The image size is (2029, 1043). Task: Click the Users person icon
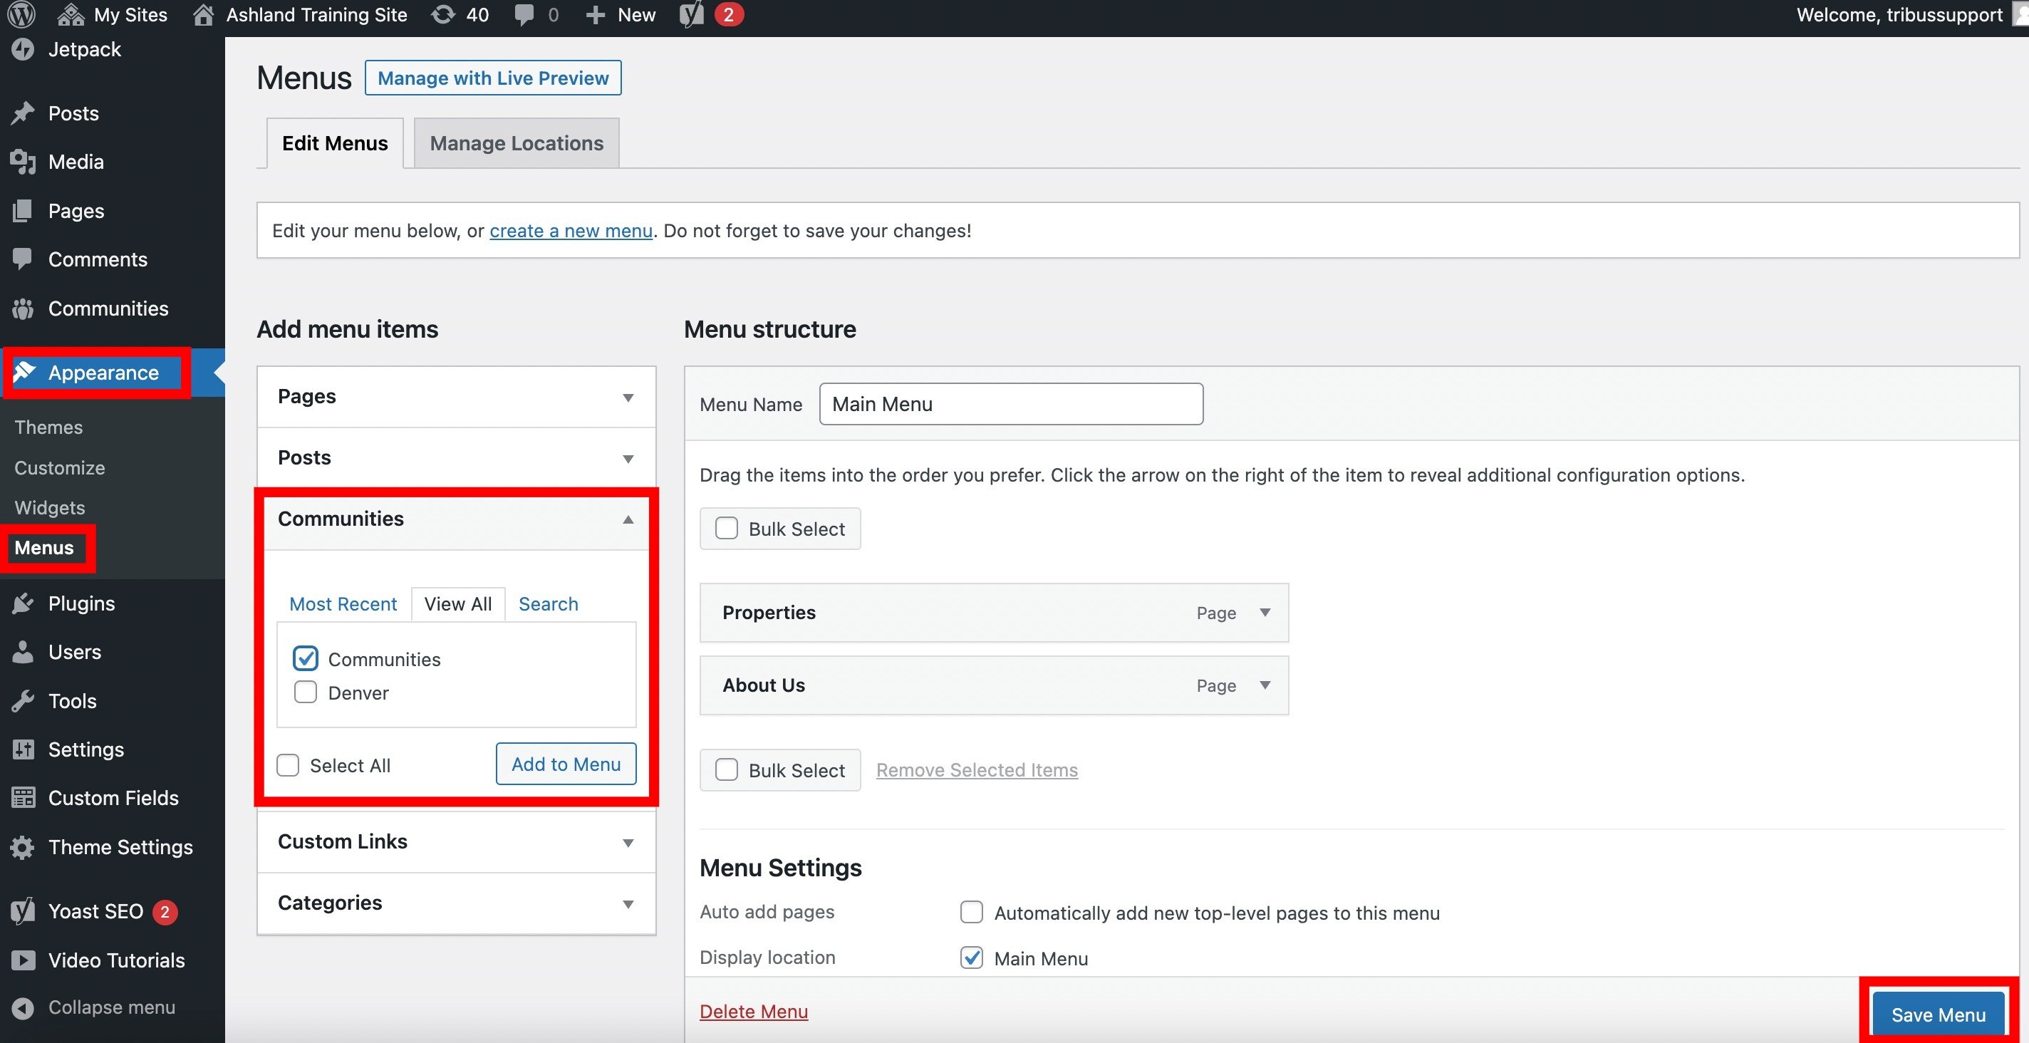(23, 651)
